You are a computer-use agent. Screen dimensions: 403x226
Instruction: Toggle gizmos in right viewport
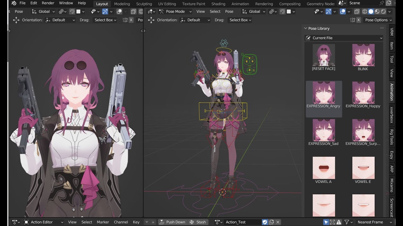(328, 12)
